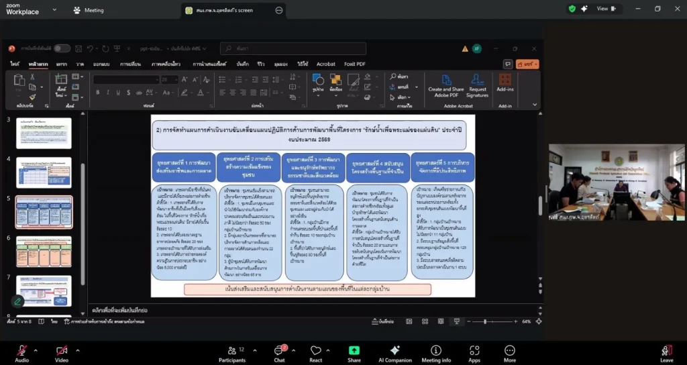
Task: Click the React heart icon
Action: pos(315,351)
